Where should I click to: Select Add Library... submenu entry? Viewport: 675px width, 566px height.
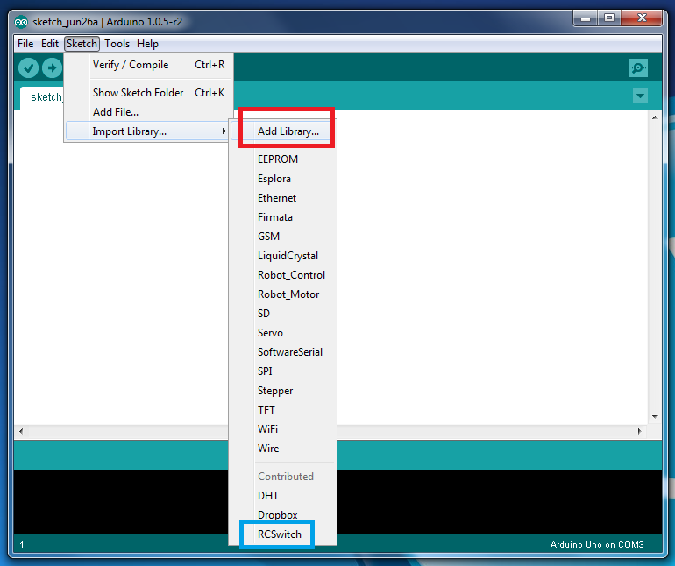click(284, 131)
